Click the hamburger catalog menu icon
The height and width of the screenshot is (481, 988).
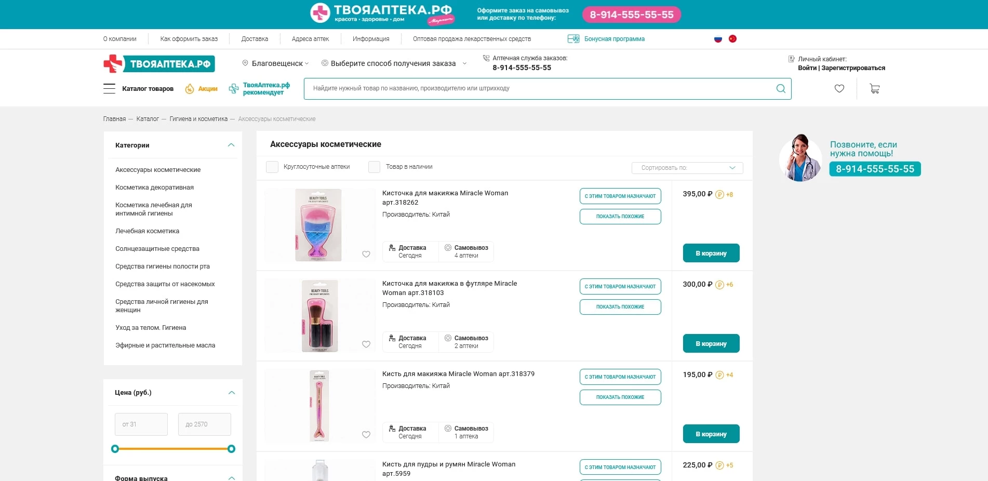click(x=109, y=89)
